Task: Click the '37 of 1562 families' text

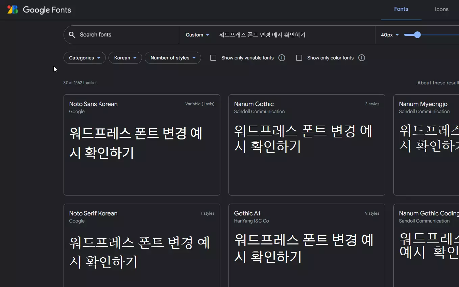Action: tap(80, 83)
